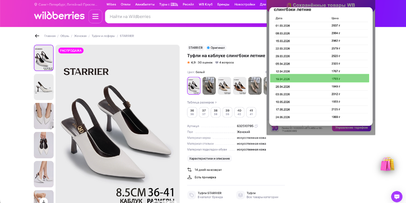Click the РАСПРОДАЖА sale badge
The height and width of the screenshot is (203, 406).
71,51
